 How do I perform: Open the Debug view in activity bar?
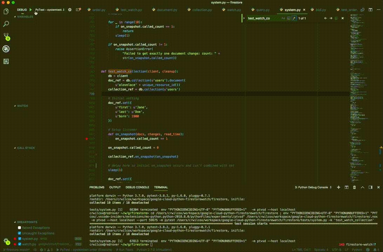[6, 49]
